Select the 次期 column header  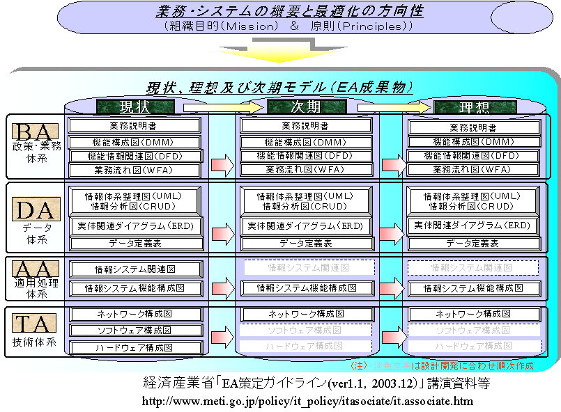pyautogui.click(x=304, y=107)
